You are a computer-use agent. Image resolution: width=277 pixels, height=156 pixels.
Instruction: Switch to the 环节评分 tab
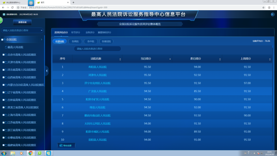76,33
